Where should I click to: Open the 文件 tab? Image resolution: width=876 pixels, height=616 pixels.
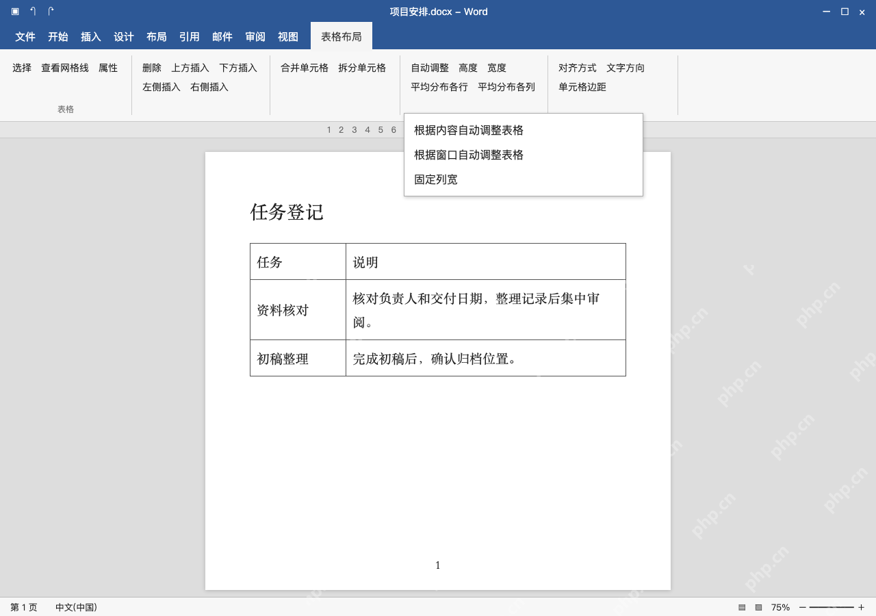(x=25, y=36)
